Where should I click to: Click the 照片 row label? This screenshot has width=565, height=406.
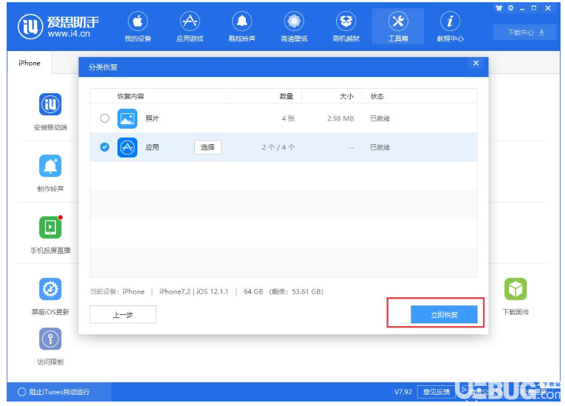[152, 118]
